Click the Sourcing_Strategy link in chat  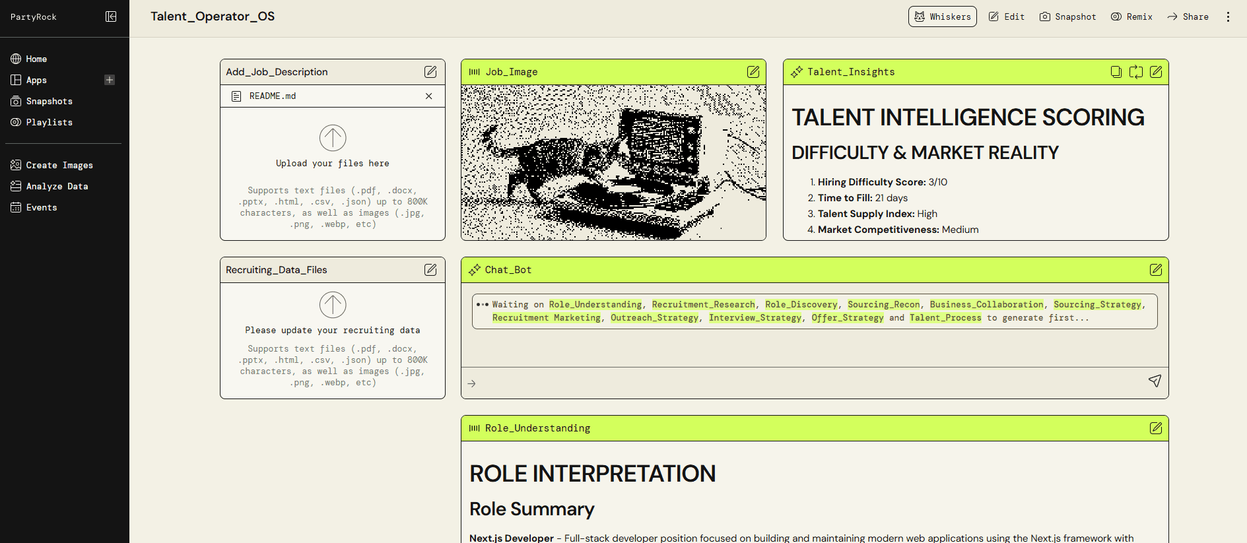point(1098,304)
